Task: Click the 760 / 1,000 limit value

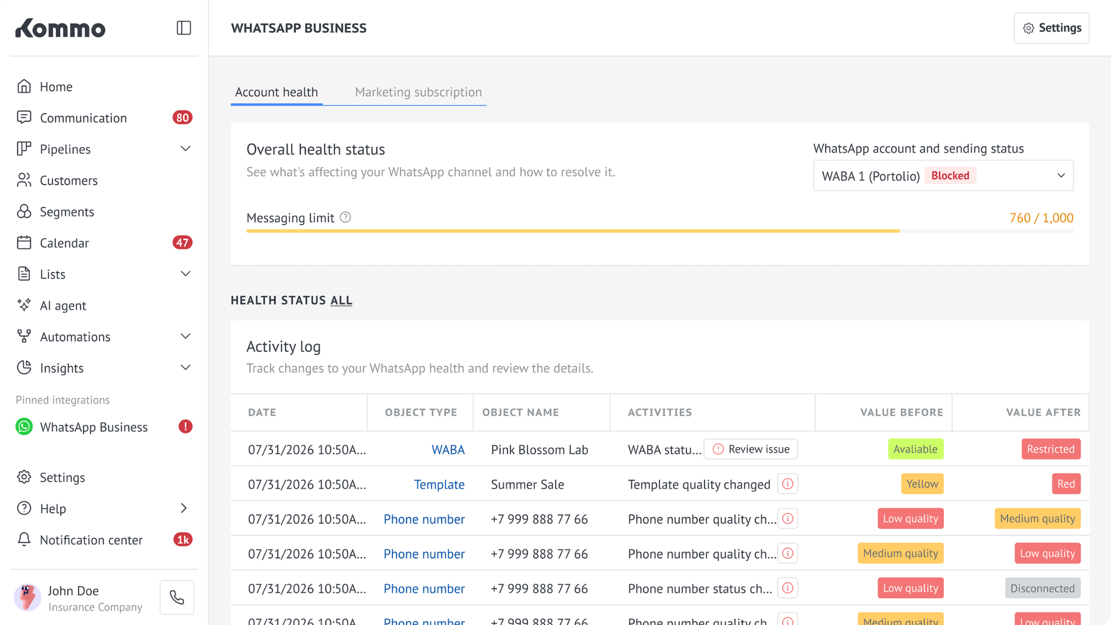Action: pyautogui.click(x=1041, y=218)
